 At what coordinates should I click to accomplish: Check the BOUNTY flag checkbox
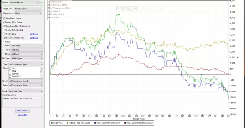coord(10,74)
